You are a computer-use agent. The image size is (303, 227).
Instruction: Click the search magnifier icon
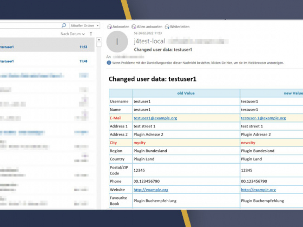[x=64, y=26]
